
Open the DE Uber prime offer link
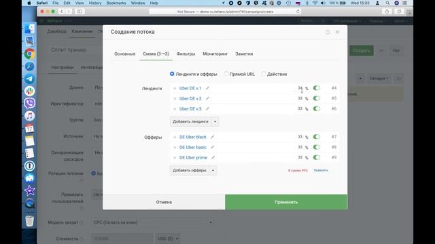pyautogui.click(x=193, y=158)
